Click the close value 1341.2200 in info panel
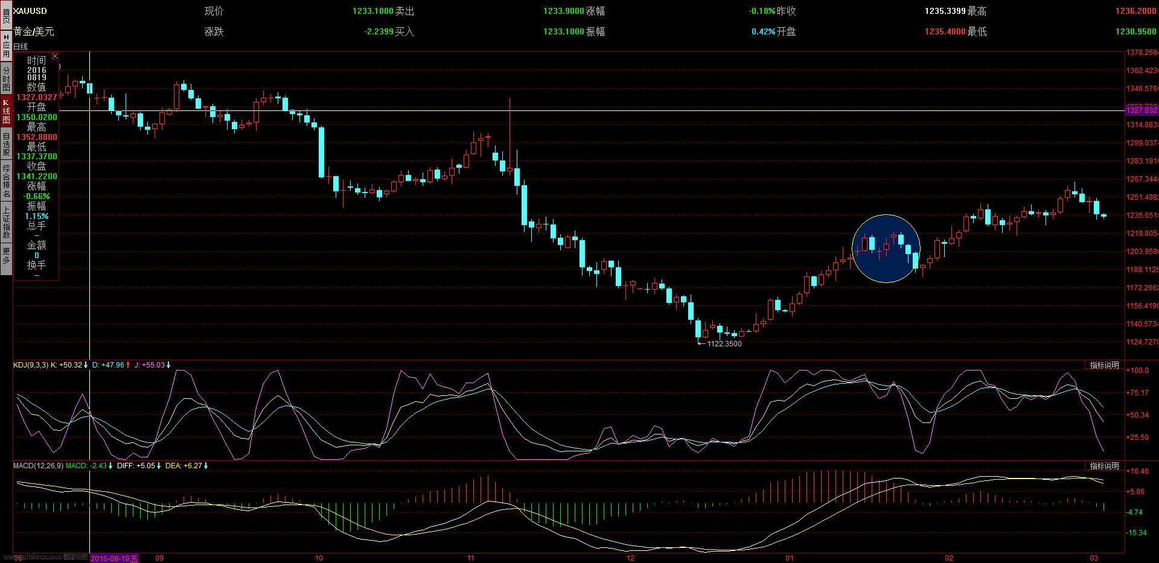The height and width of the screenshot is (563, 1159). pos(37,176)
